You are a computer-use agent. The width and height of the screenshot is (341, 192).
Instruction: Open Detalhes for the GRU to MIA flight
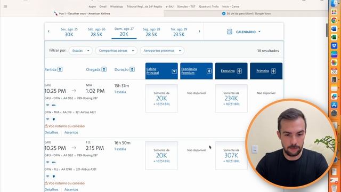(52, 132)
